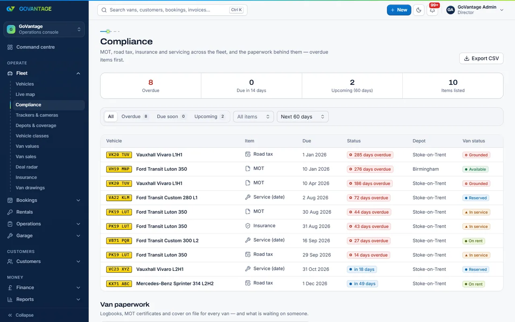515x322 pixels.
Task: Click the Customers people icon
Action: (10, 262)
